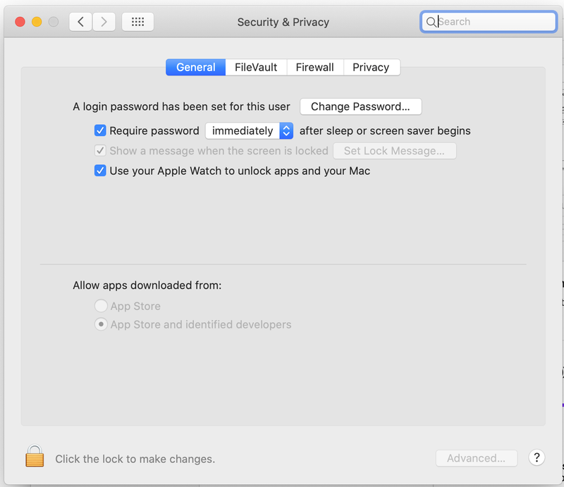Go back with the left chevron button
This screenshot has width=564, height=487.
80,22
